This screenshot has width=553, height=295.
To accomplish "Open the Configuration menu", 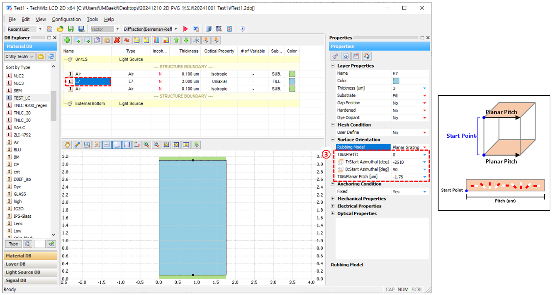I will tap(66, 20).
